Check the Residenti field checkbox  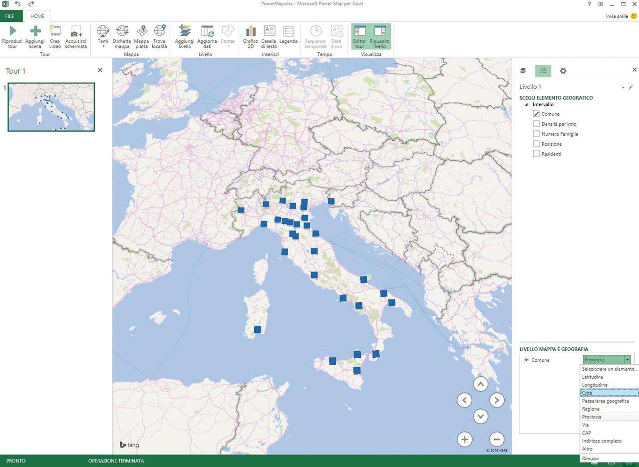537,154
